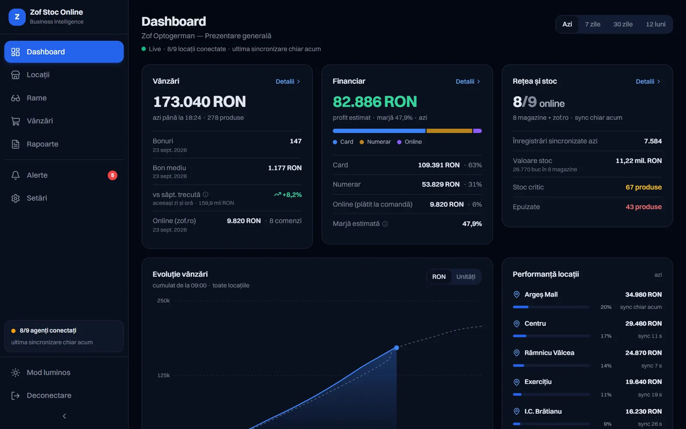686x429 pixels.
Task: Click the red alerts badge showing 5
Action: coord(112,175)
